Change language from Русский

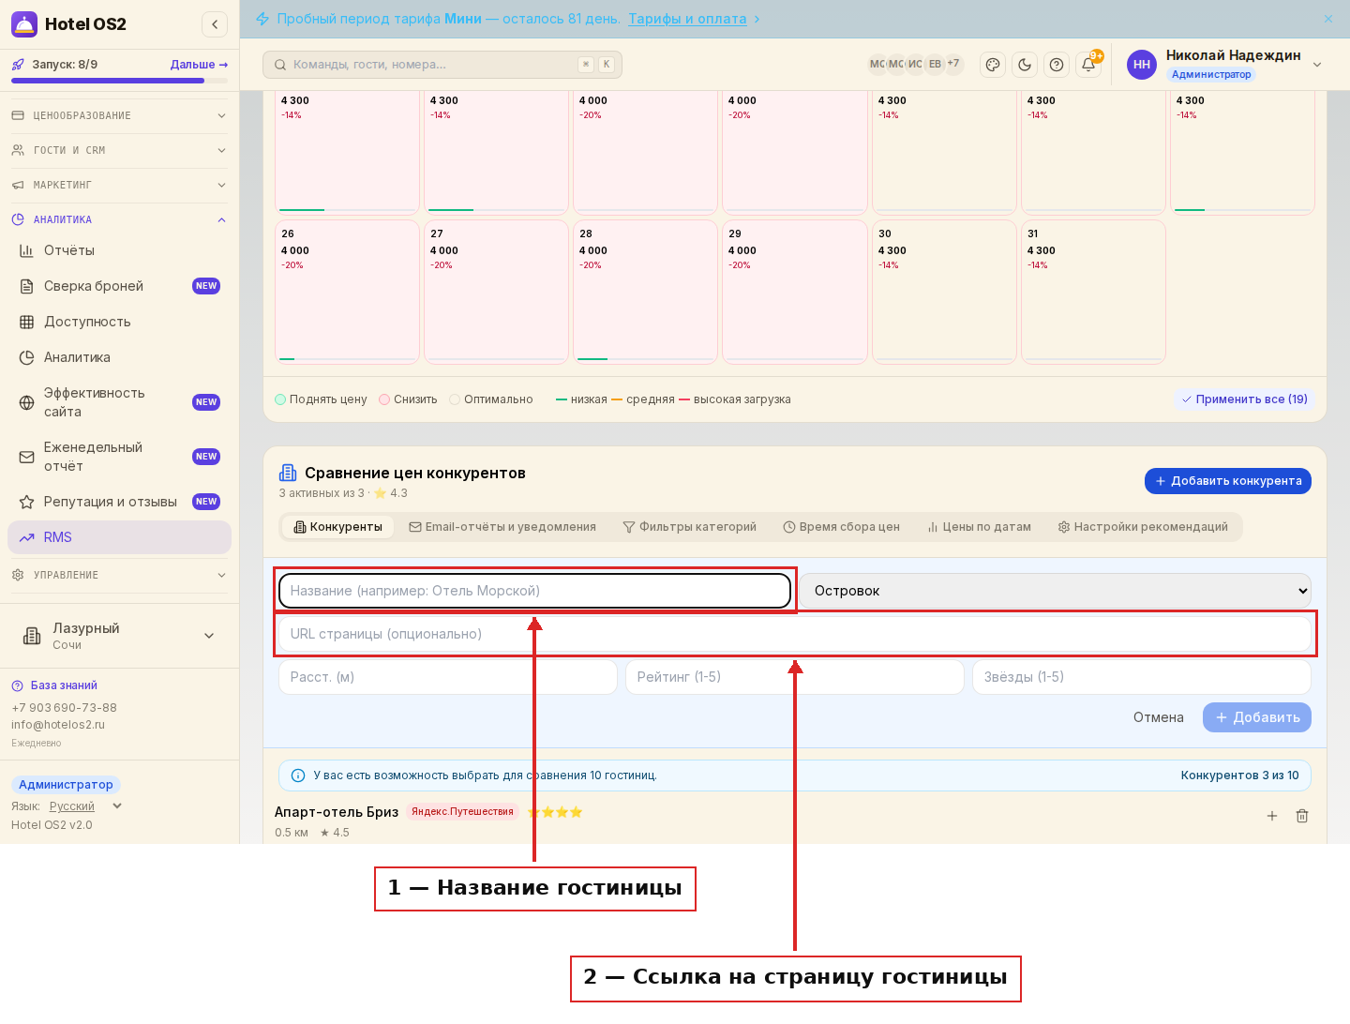tap(84, 806)
